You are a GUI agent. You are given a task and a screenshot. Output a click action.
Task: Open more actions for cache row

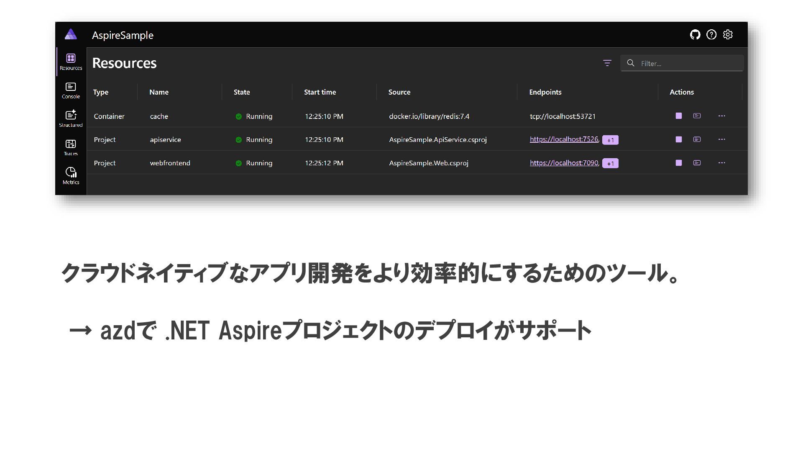click(721, 116)
